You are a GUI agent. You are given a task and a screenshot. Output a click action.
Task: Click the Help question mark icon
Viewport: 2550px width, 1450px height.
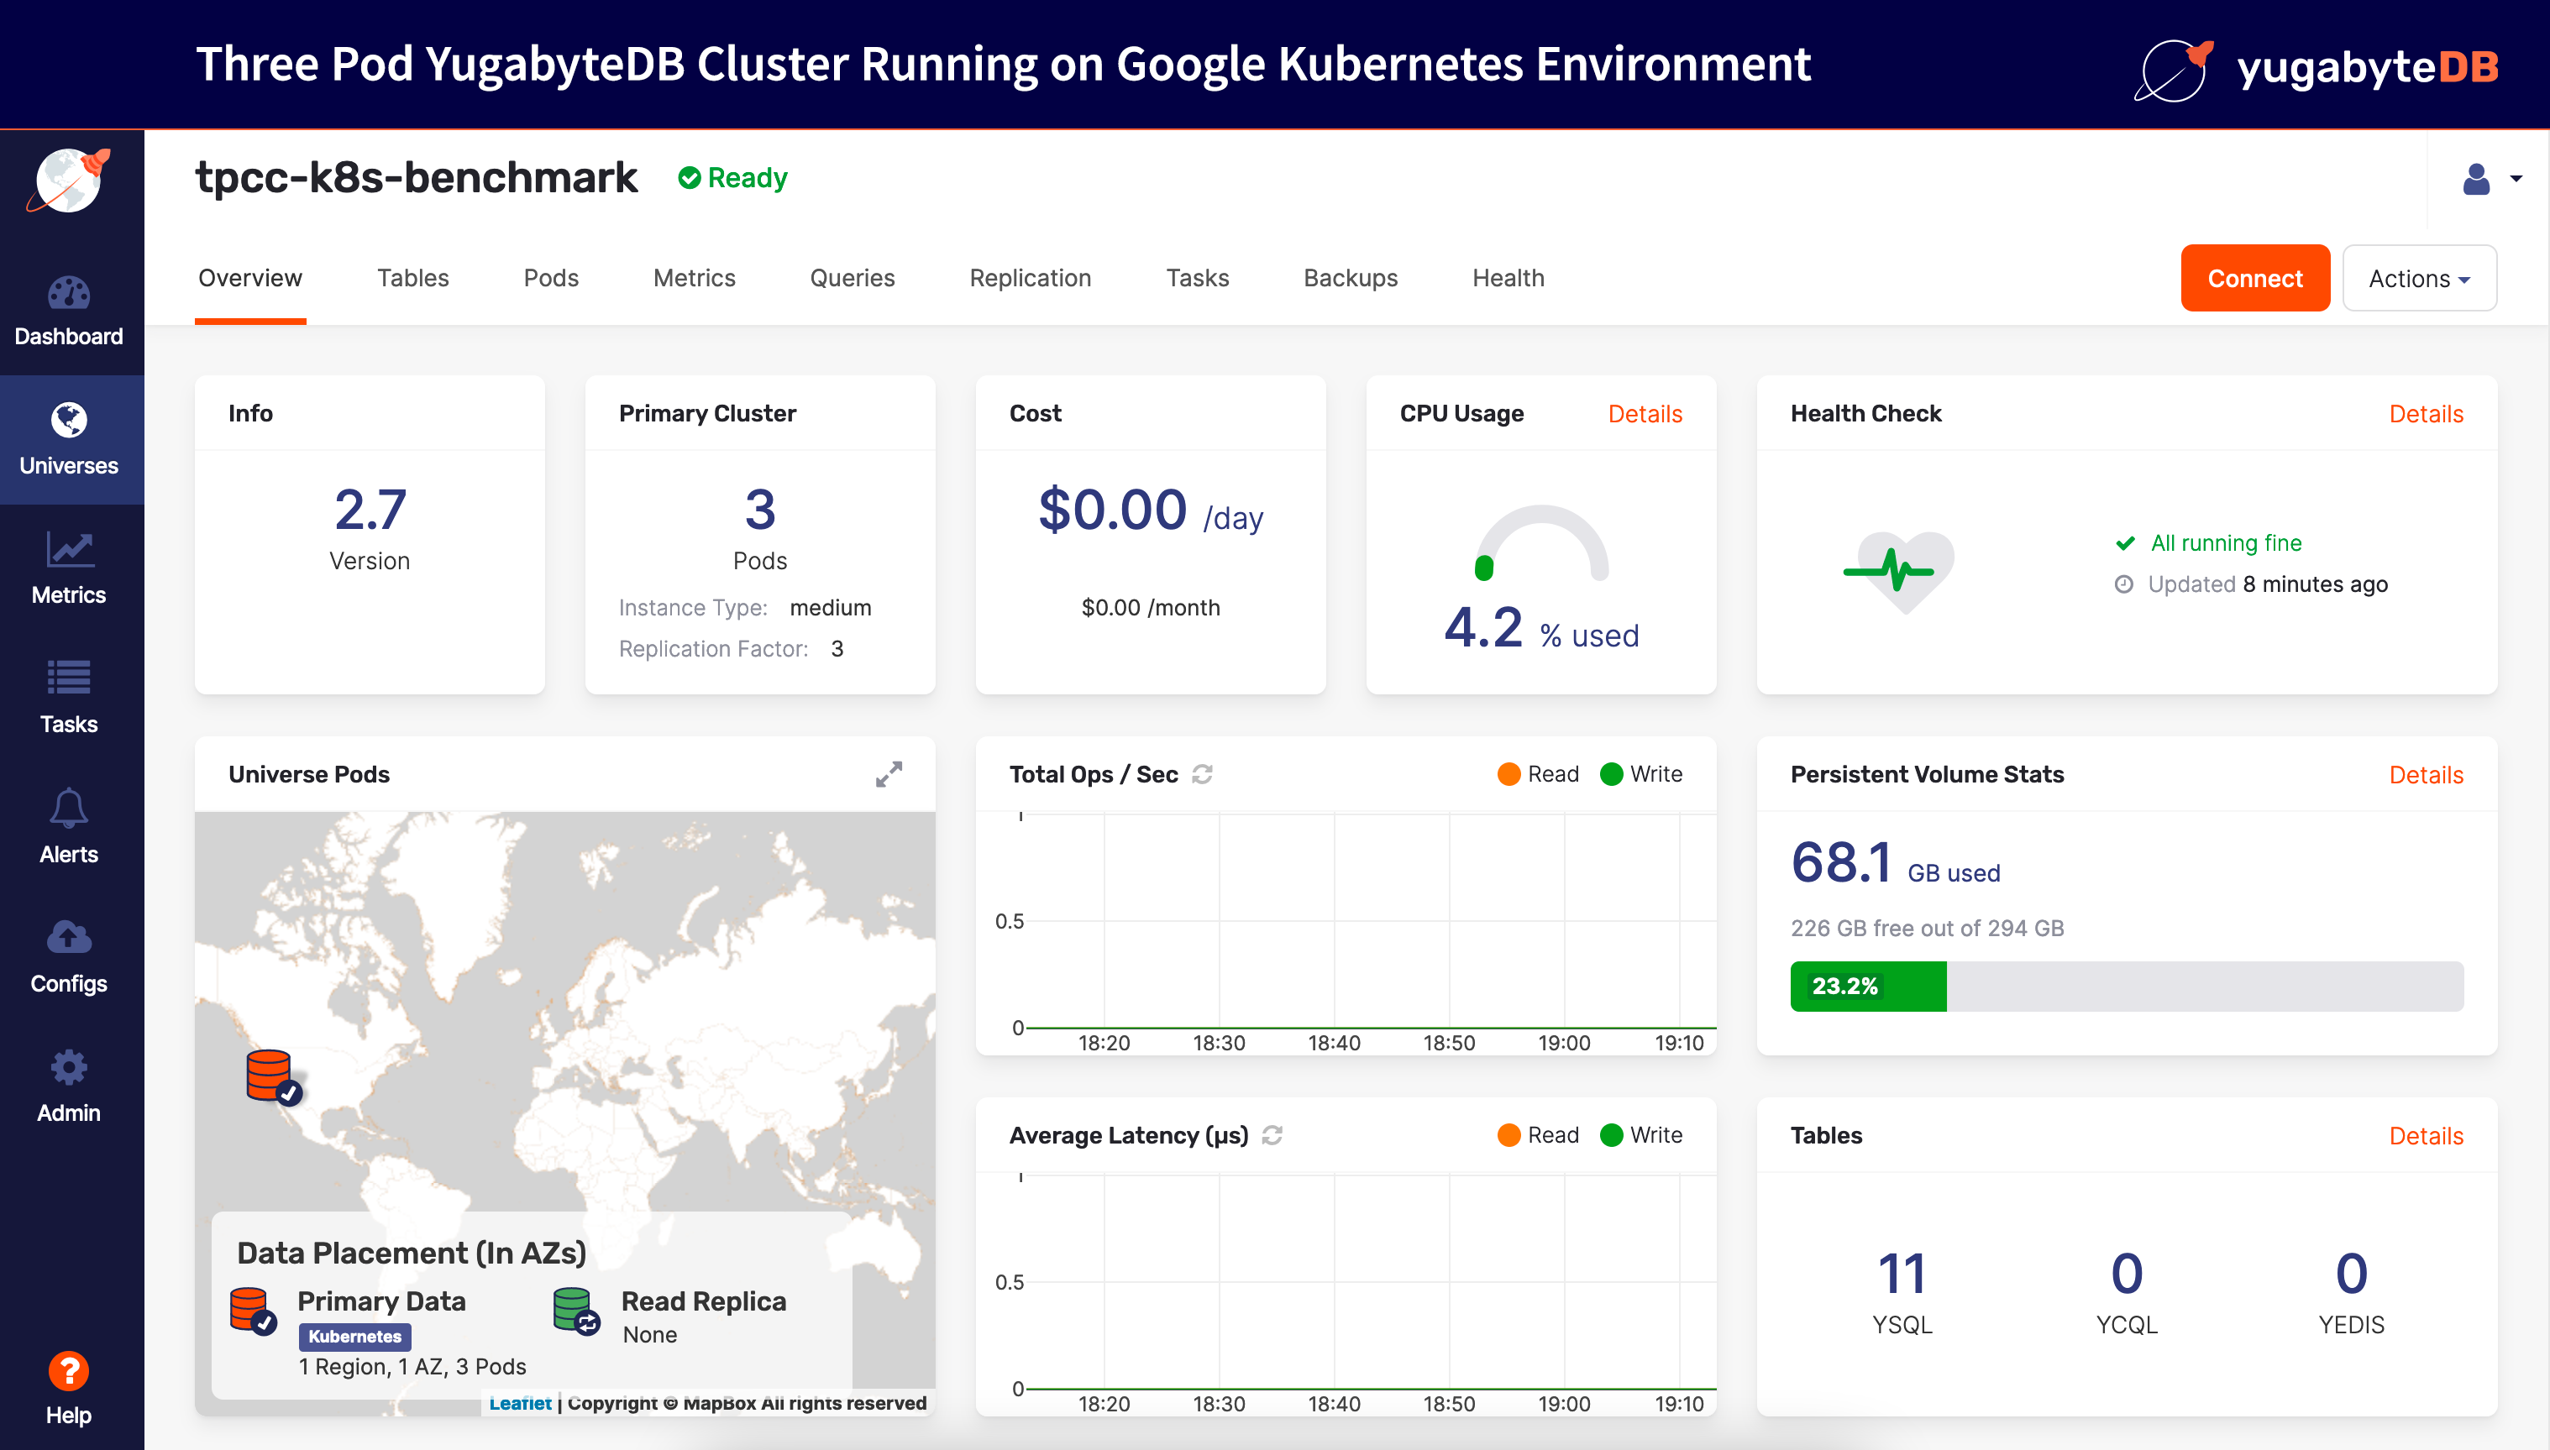[x=69, y=1371]
